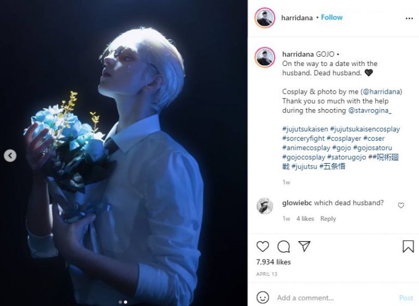Open the emoji picker smiley icon
The image size is (419, 306).
tap(262, 297)
